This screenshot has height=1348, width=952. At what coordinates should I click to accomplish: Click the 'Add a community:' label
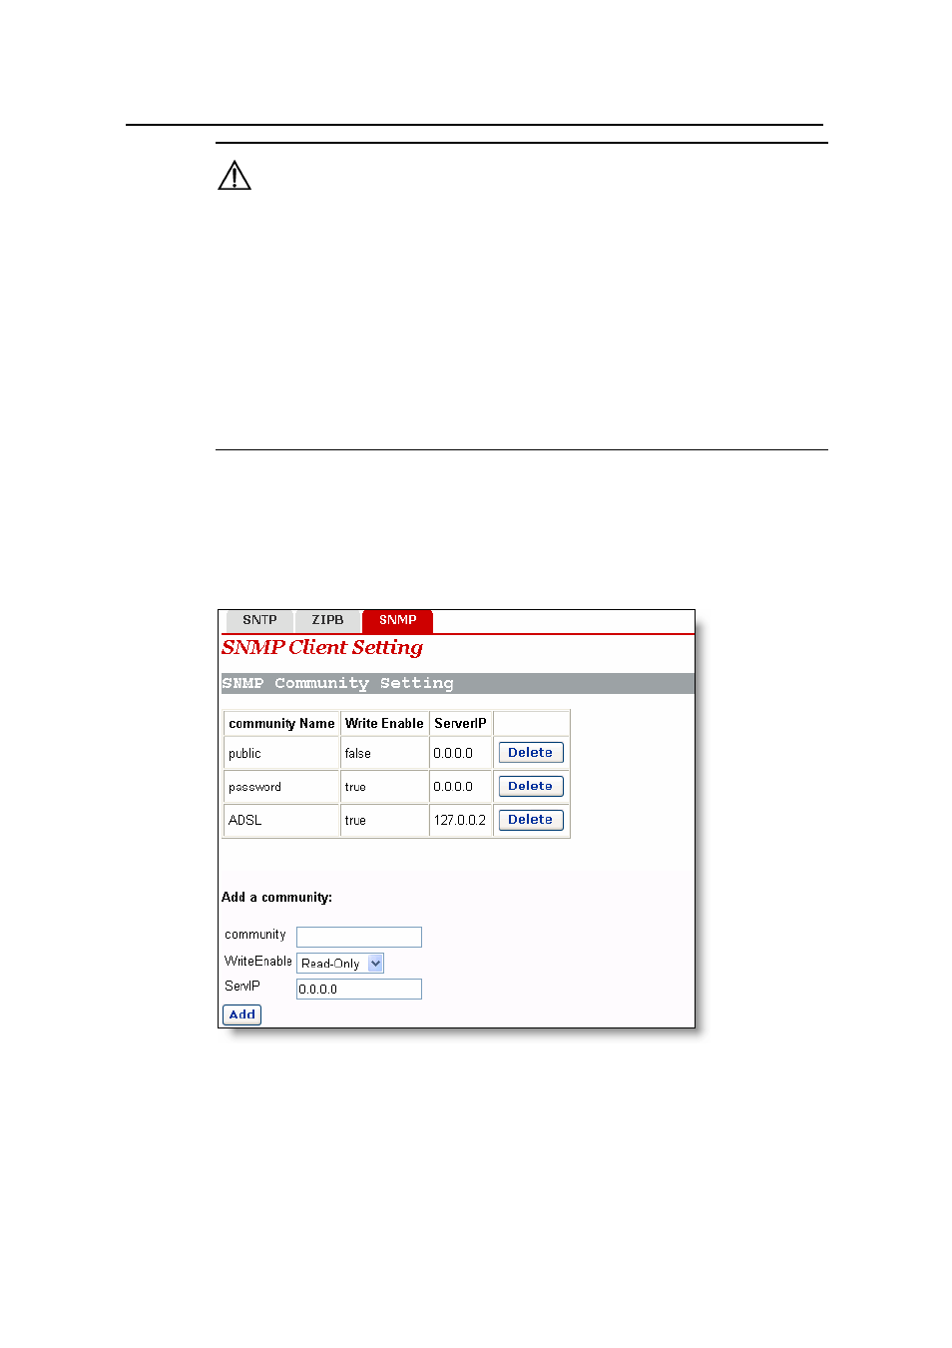click(277, 898)
